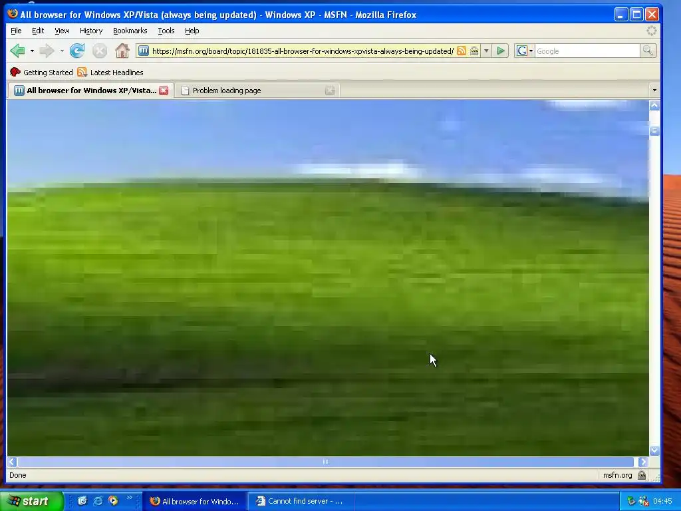681x511 pixels.
Task: Close the All browser for Windows XP/Vista tab
Action: click(x=164, y=90)
